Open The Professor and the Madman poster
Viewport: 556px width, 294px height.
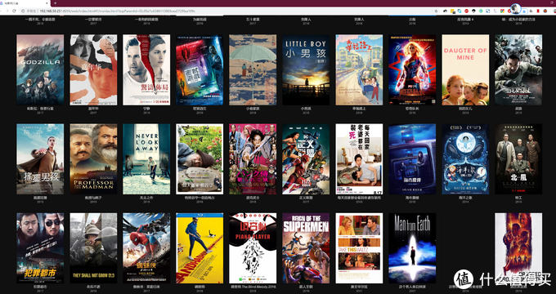pos(93,159)
